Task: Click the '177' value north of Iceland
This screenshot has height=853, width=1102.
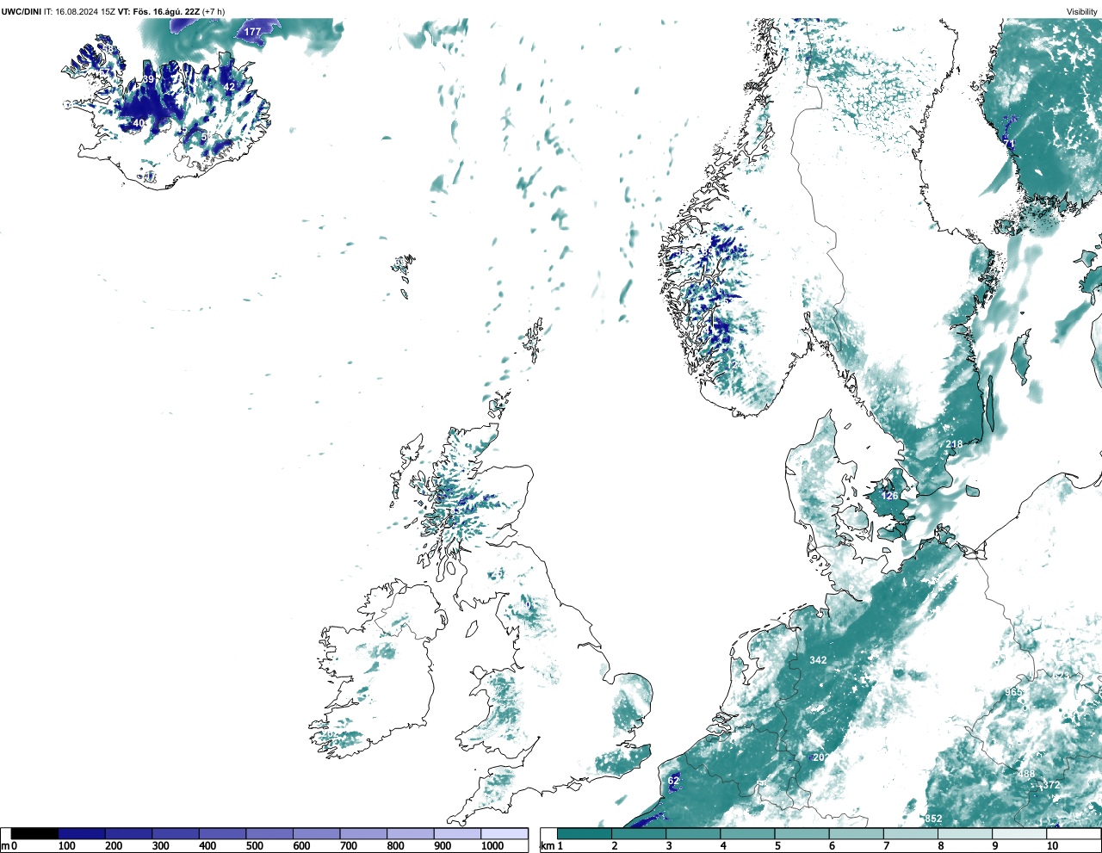Action: 252,32
